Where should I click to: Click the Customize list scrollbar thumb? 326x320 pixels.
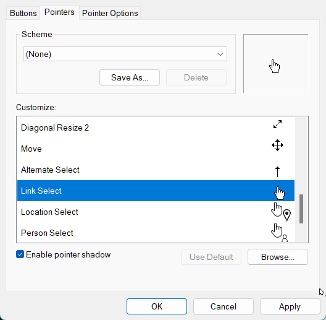(301, 209)
